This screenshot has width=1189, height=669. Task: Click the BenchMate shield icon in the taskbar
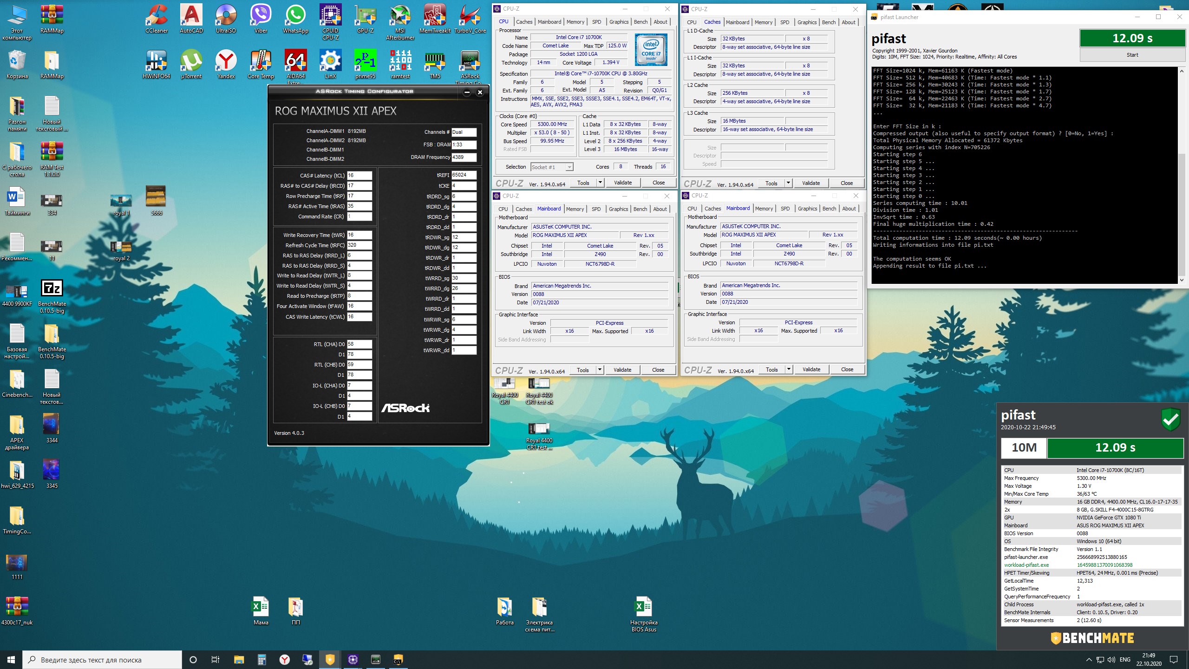pos(330,659)
